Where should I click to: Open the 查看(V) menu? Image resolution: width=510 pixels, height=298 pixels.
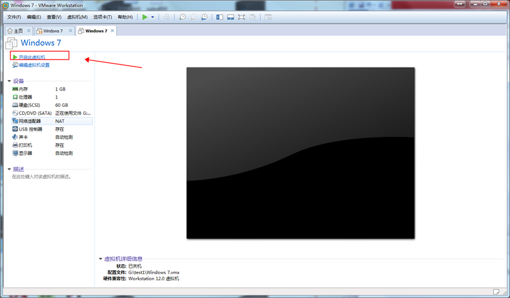pyautogui.click(x=54, y=17)
